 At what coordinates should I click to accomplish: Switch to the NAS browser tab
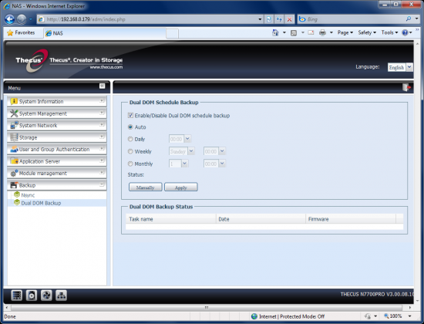click(105, 33)
